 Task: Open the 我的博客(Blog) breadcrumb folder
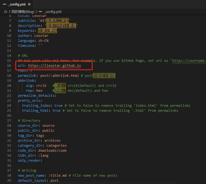23,12
